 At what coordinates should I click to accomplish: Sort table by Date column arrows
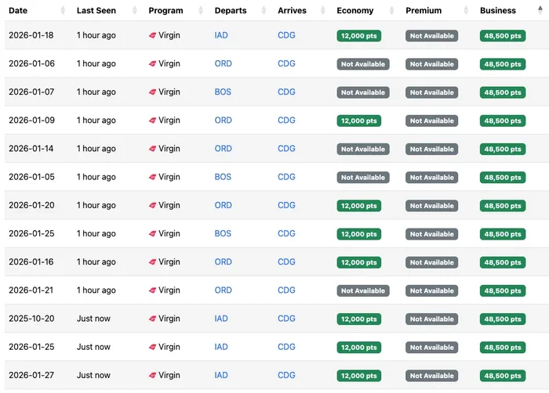(x=63, y=10)
